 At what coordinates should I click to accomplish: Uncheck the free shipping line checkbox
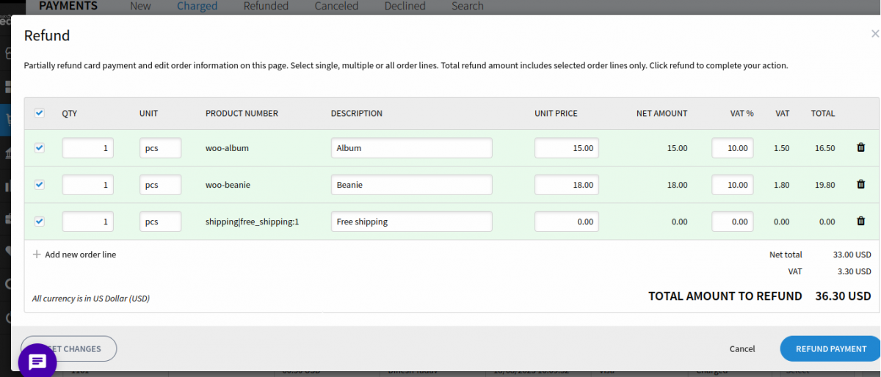40,221
